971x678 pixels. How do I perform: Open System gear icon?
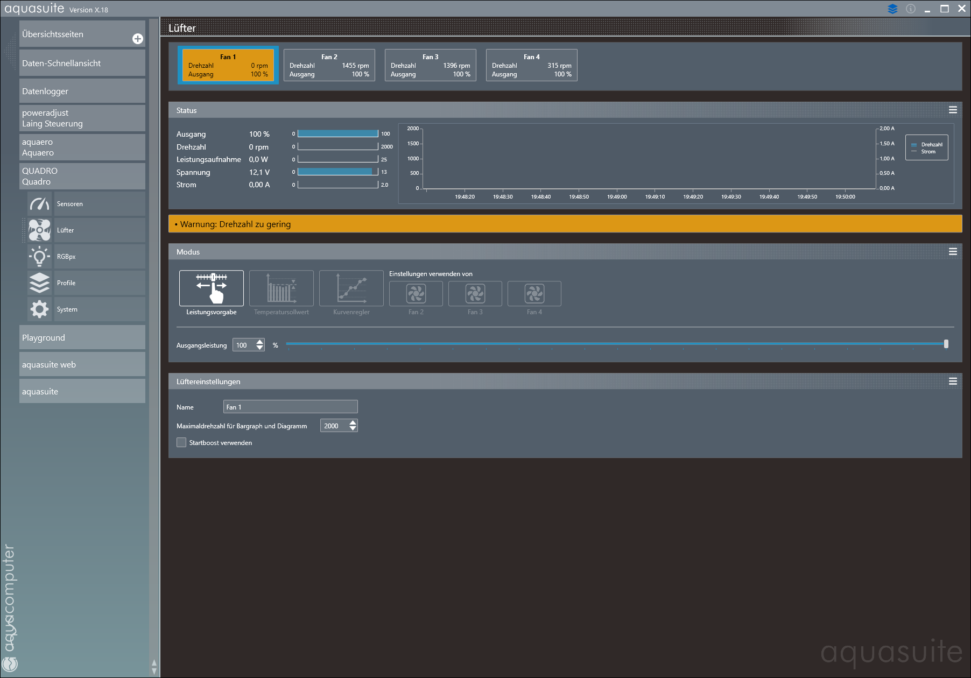(40, 309)
